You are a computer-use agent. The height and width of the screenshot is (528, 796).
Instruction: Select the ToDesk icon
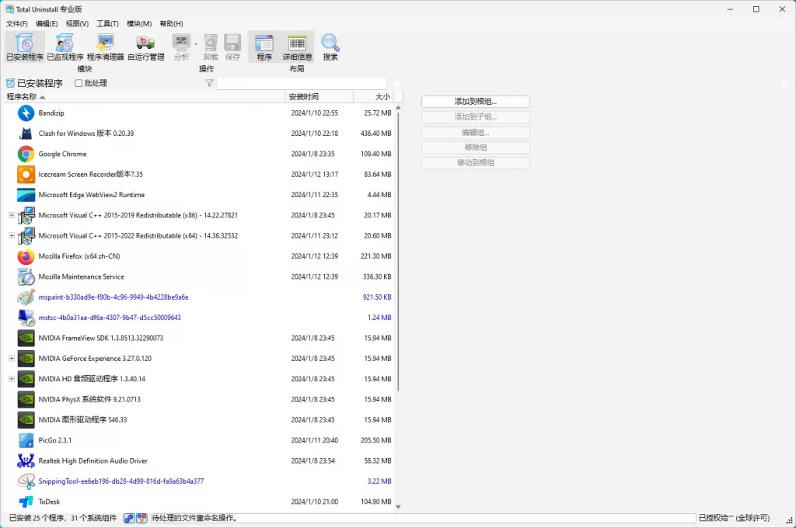(26, 502)
